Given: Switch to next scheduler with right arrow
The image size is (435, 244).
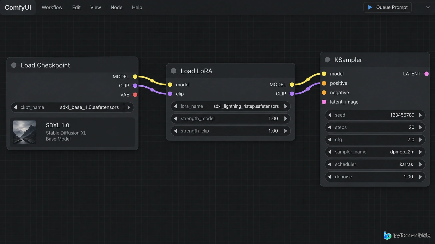Looking at the screenshot, I should [420, 164].
